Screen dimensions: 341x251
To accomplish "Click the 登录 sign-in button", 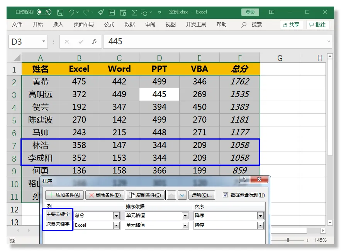I will pos(250,12).
